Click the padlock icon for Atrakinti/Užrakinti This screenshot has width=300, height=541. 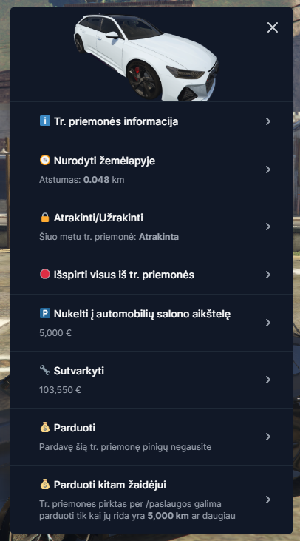point(45,218)
